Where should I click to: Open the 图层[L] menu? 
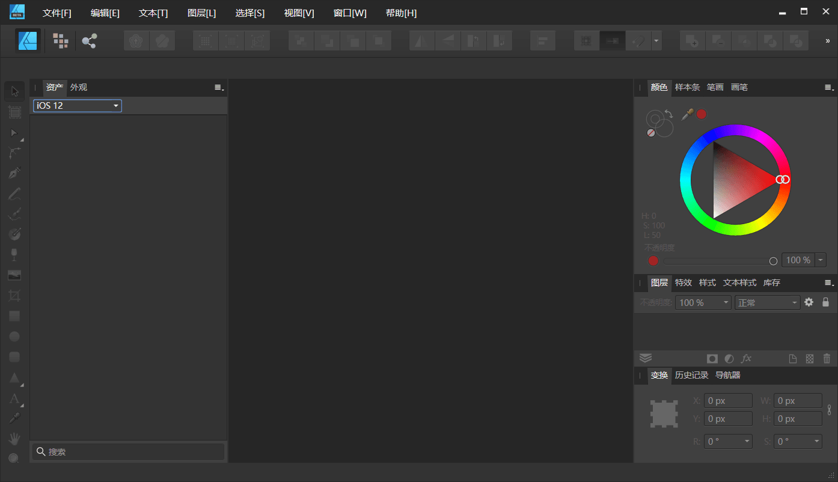tap(201, 13)
